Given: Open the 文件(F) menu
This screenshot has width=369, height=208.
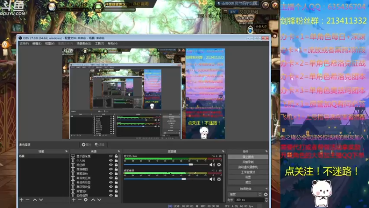Looking at the screenshot, I should pyautogui.click(x=24, y=43).
